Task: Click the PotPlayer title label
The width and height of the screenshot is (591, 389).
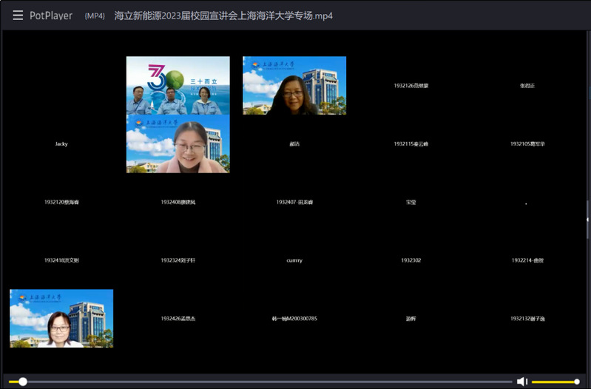Action: coord(51,16)
